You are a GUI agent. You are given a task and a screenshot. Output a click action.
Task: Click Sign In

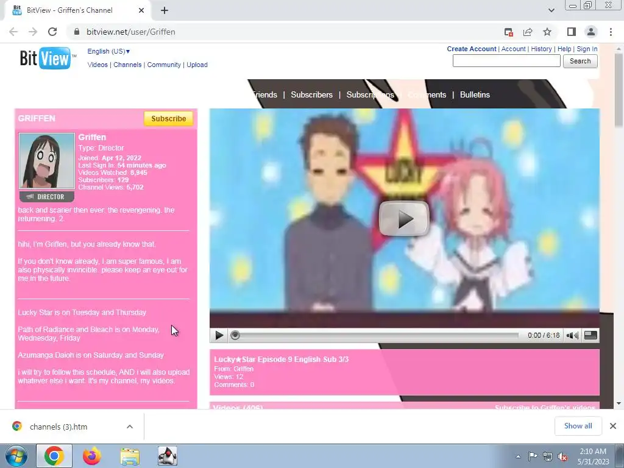(x=587, y=49)
